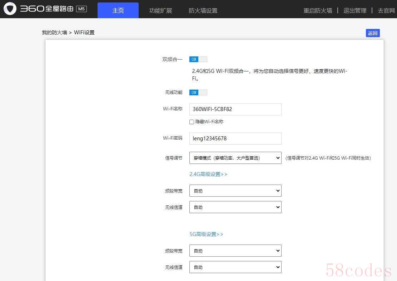Click the 360全屋路由 brand text
This screenshot has height=281, width=397.
point(47,9)
